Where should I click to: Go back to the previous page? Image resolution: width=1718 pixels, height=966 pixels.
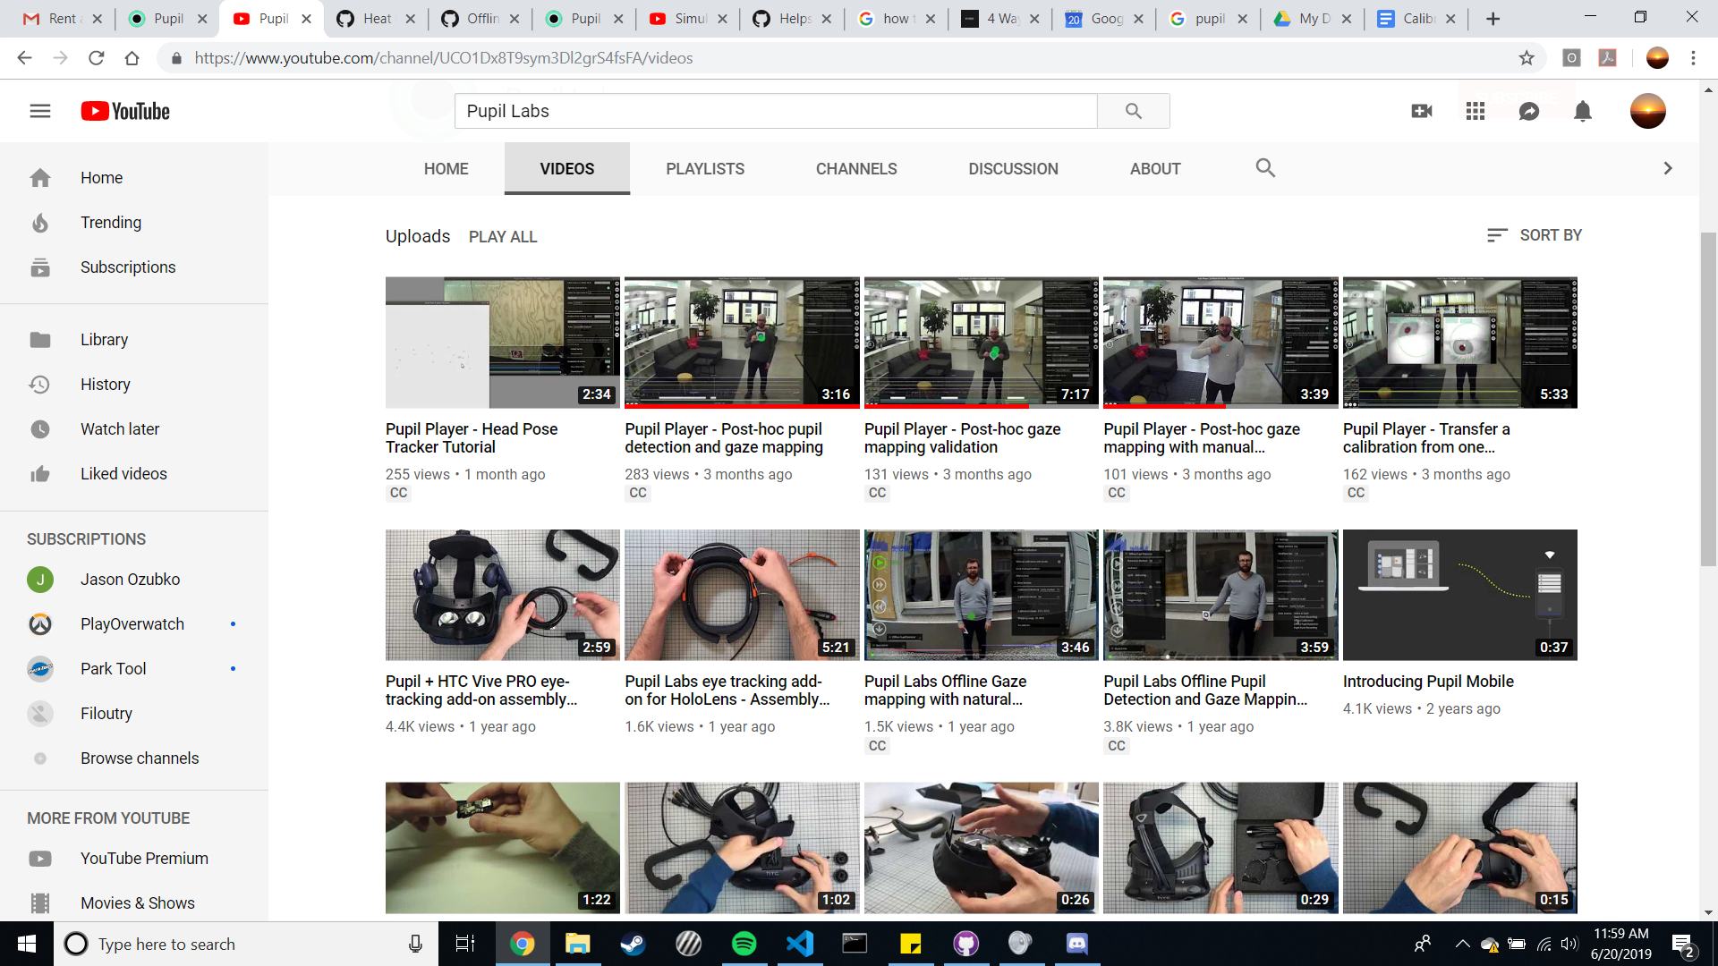pyautogui.click(x=24, y=58)
